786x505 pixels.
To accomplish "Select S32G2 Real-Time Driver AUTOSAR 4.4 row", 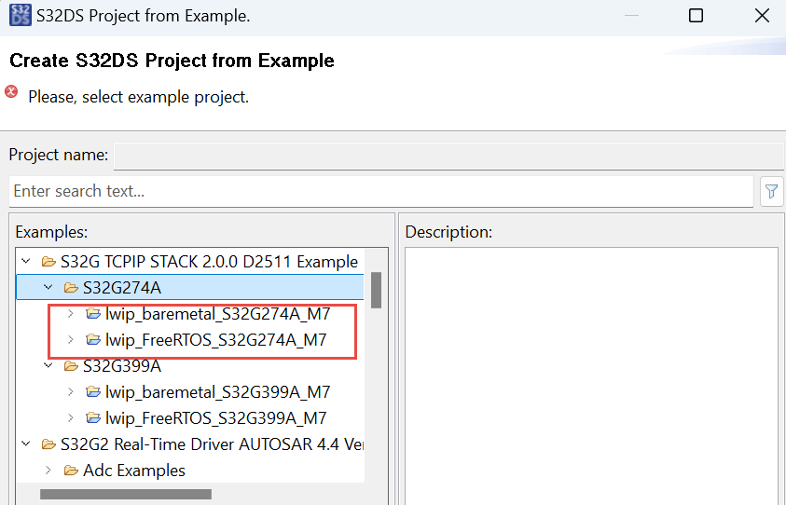I will pos(212,444).
